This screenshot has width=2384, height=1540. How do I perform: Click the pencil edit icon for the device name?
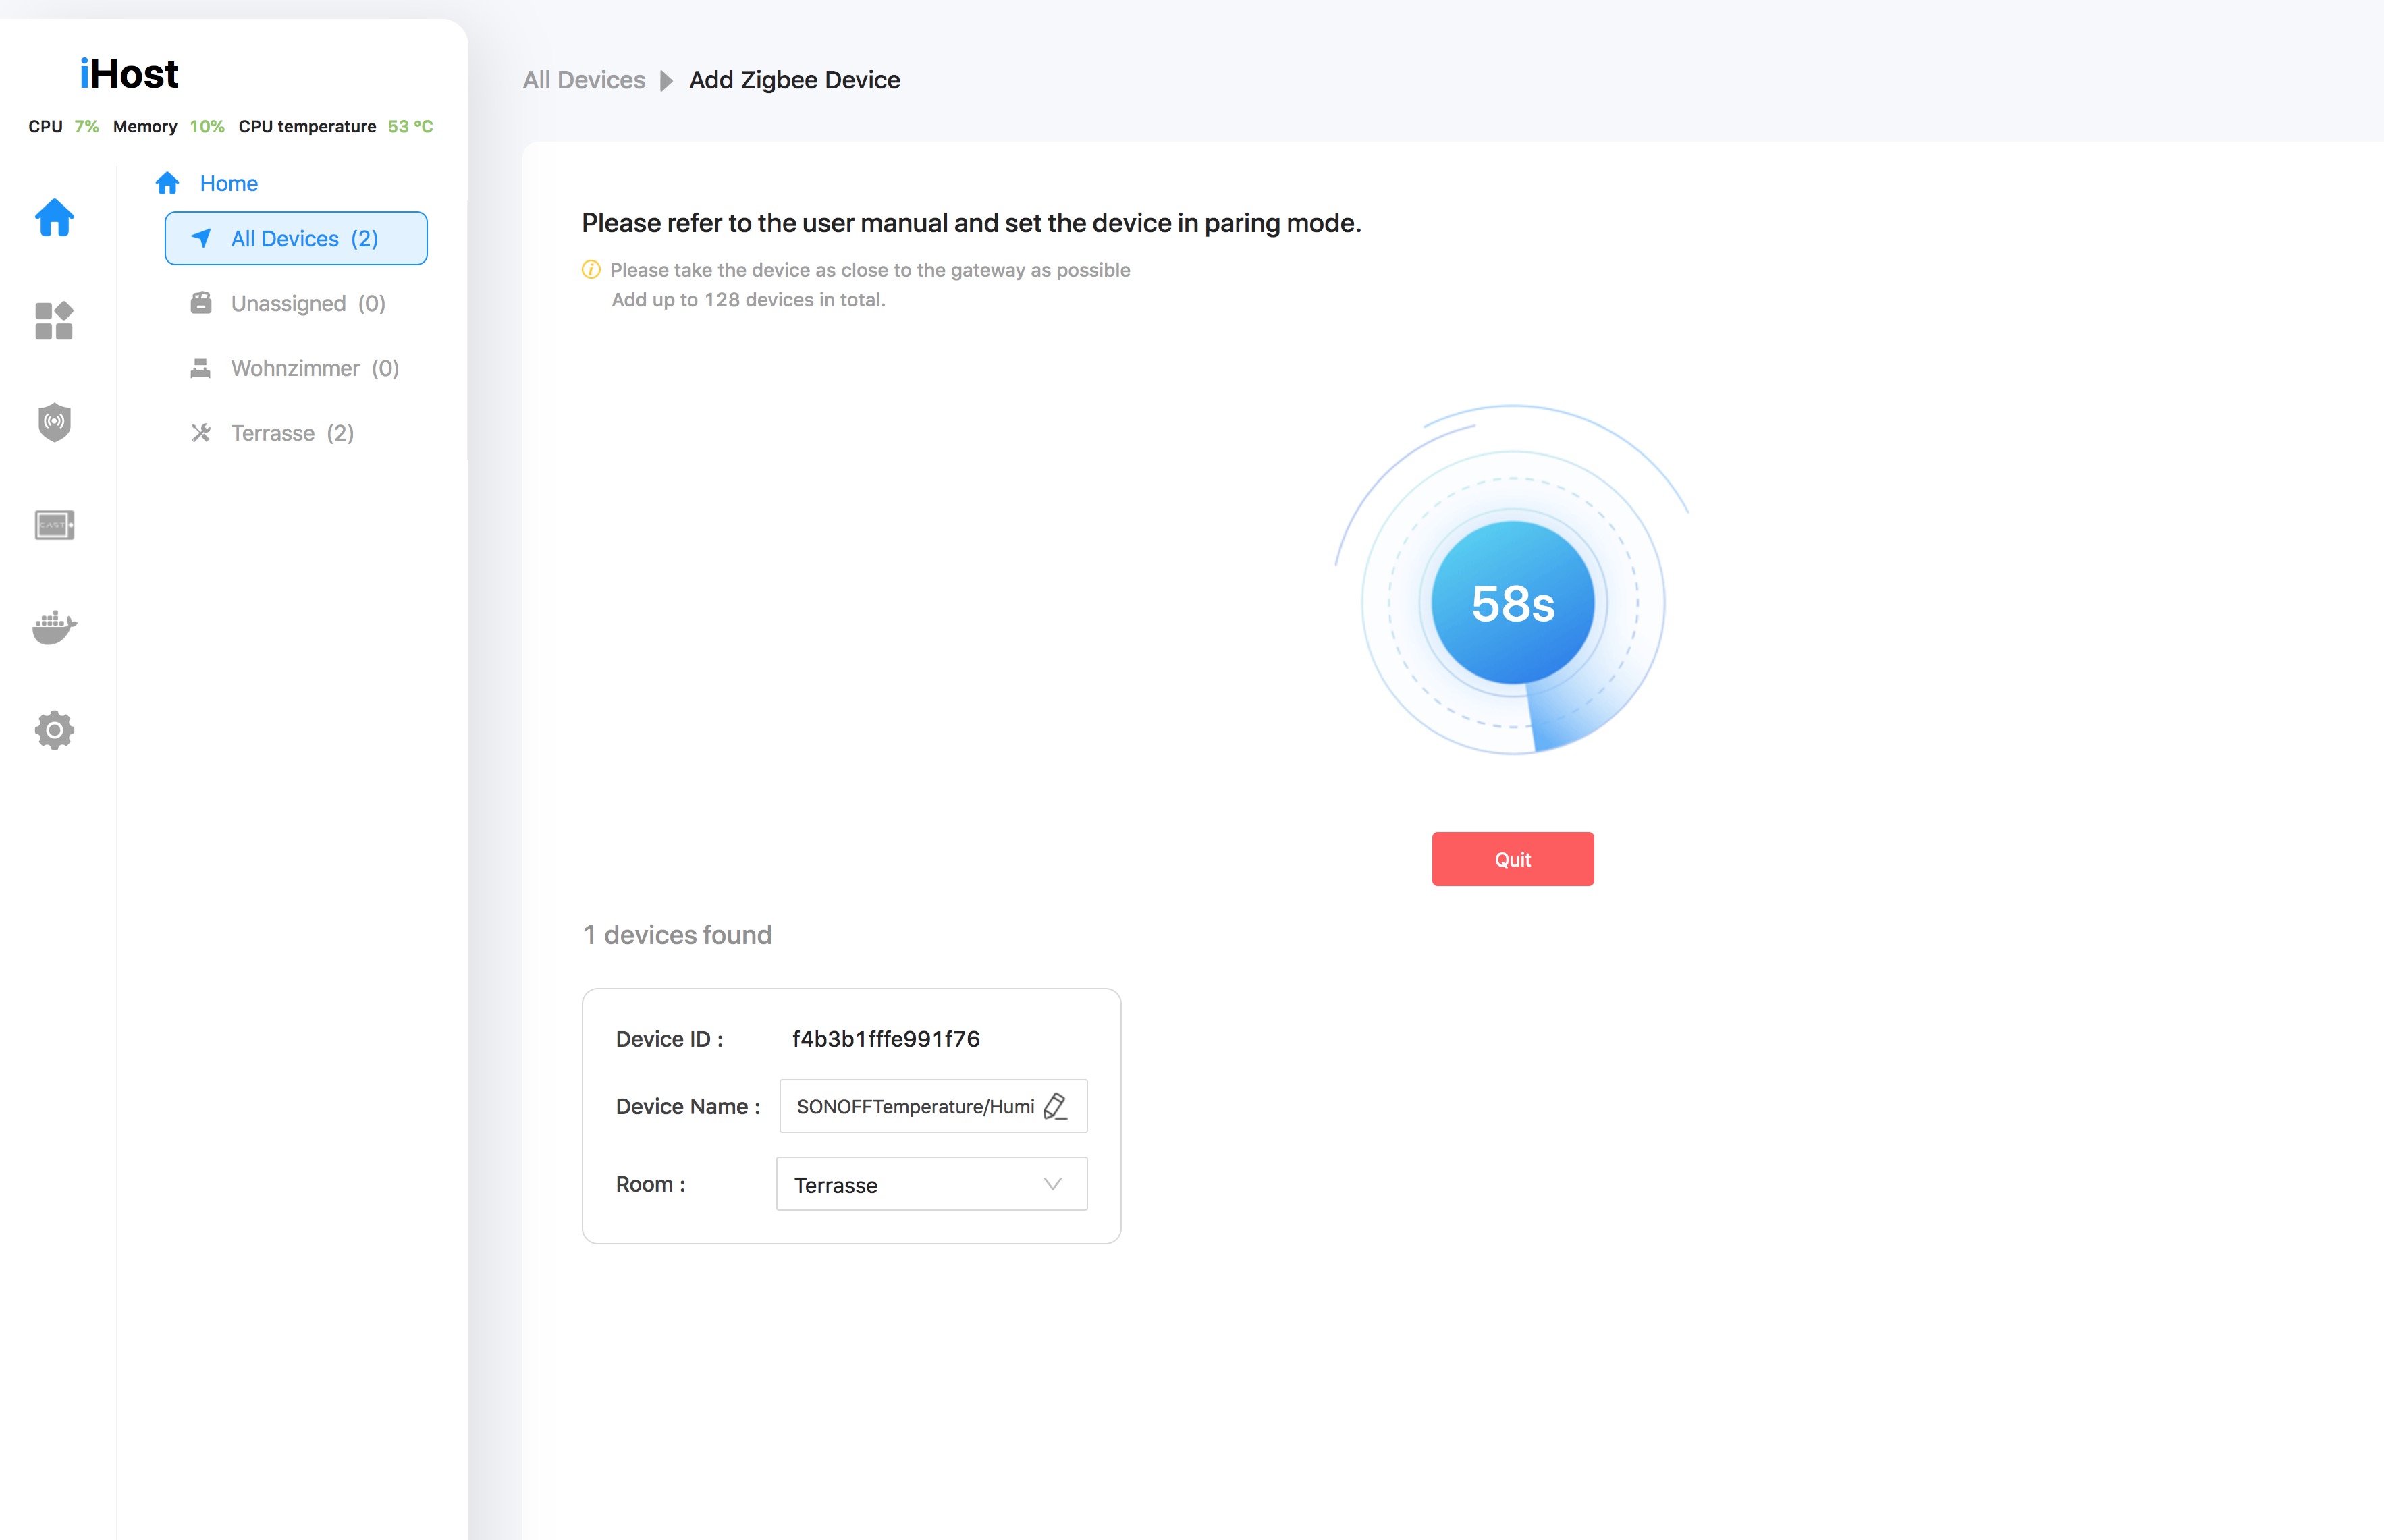1055,1106
